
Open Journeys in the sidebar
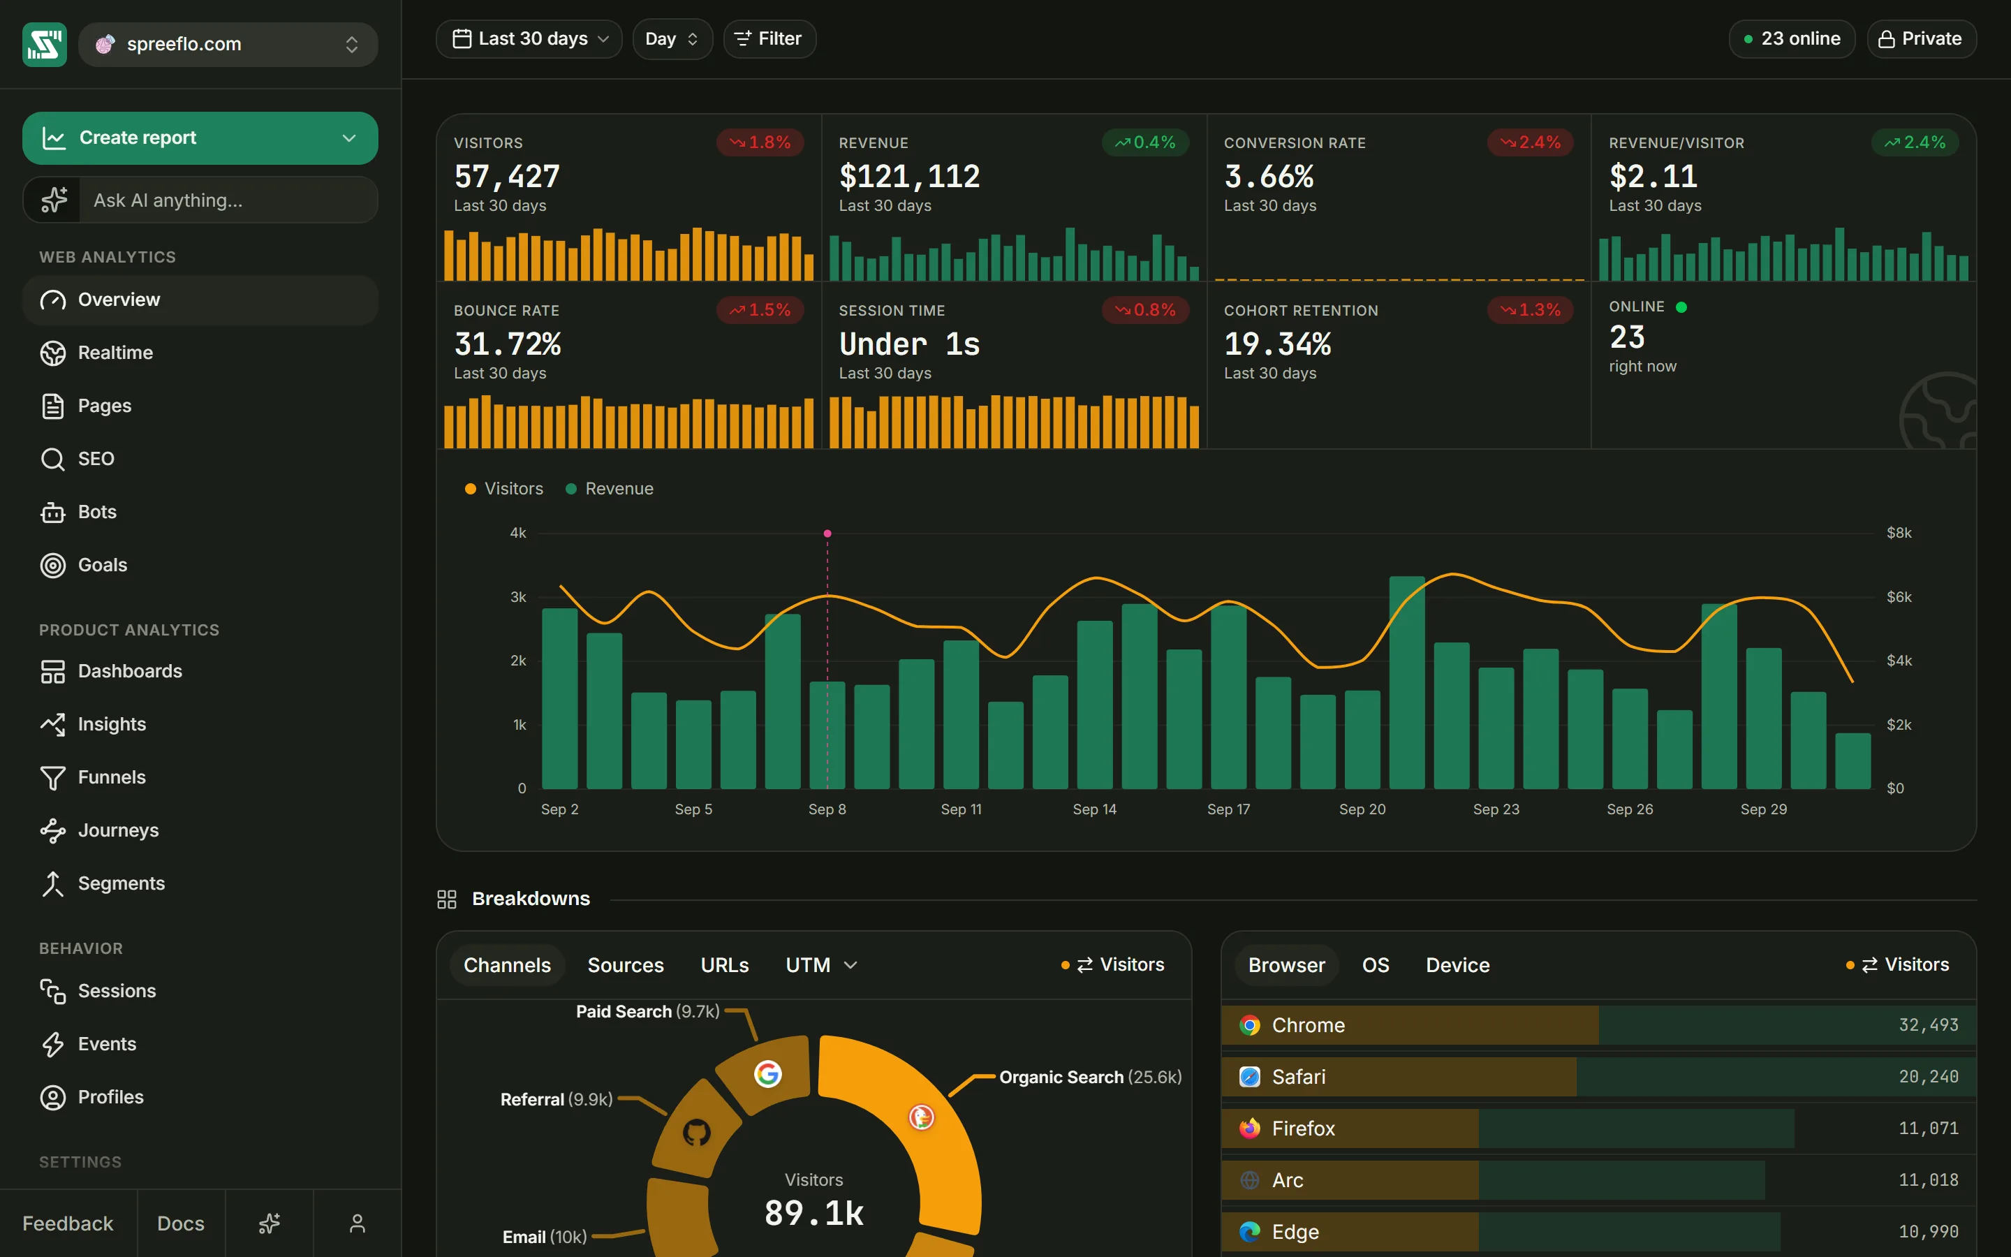coord(200,830)
